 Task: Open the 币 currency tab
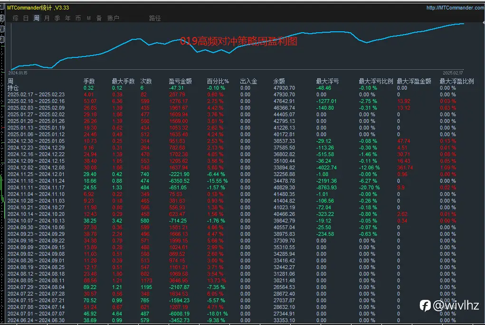coord(78,18)
